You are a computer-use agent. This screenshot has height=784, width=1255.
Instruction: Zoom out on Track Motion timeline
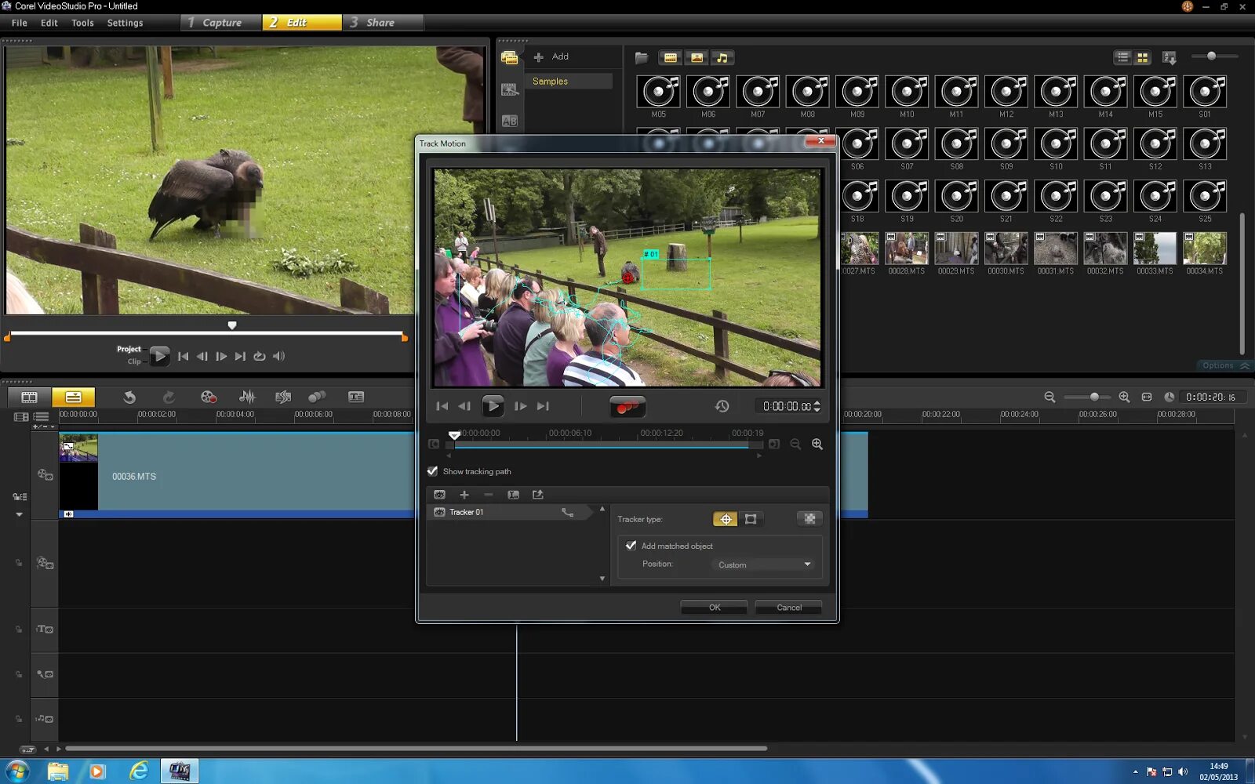[x=795, y=445]
